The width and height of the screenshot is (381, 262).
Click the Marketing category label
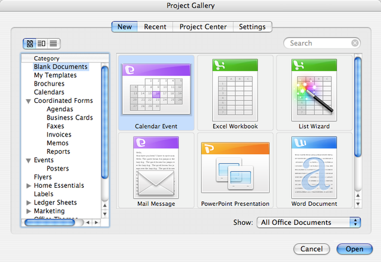point(49,211)
